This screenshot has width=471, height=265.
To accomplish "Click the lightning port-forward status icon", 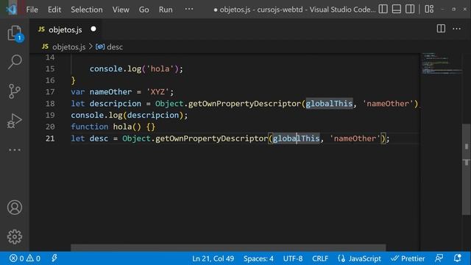I will click(x=54, y=258).
